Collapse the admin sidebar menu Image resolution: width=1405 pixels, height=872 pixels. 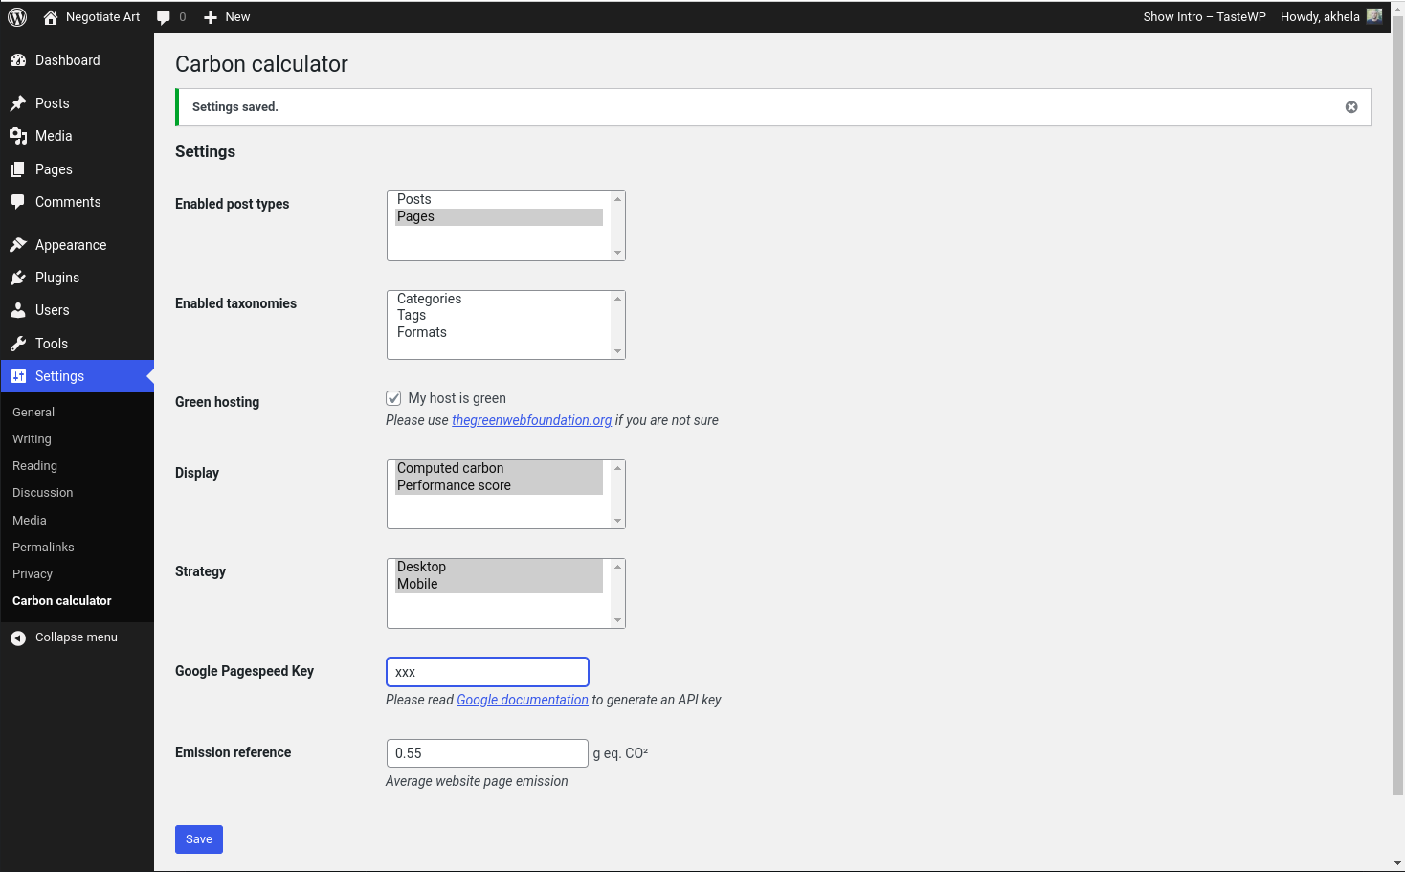(x=64, y=637)
